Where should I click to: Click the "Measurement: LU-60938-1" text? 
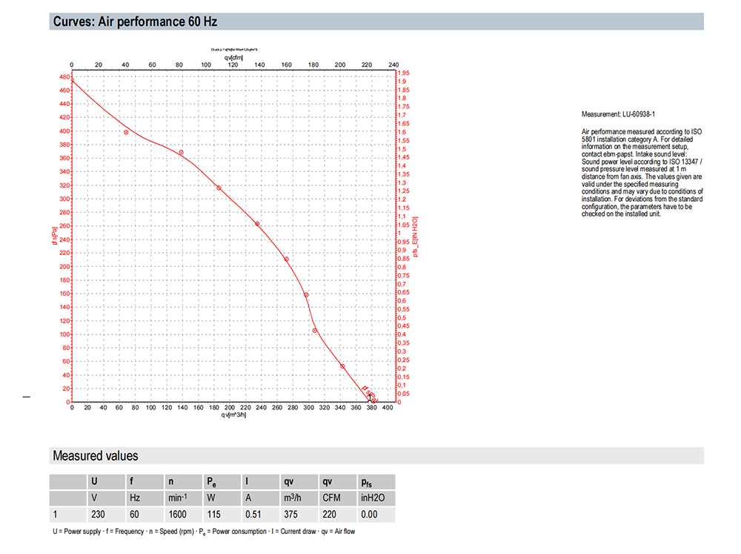tap(618, 115)
